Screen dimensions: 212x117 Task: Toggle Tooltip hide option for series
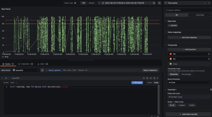pos(192,105)
